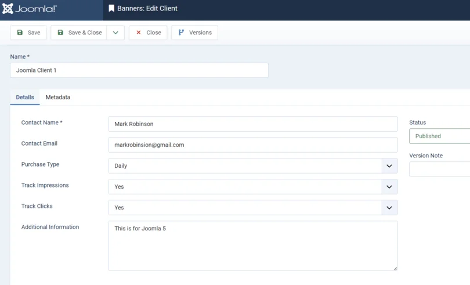Click the Banners: Edit Client page title

point(147,8)
